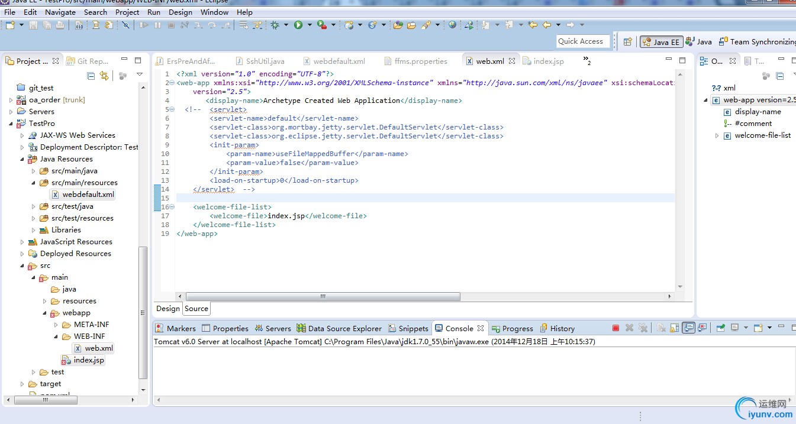Collapse the Java Resources node
This screenshot has height=424, width=796.
click(22, 159)
